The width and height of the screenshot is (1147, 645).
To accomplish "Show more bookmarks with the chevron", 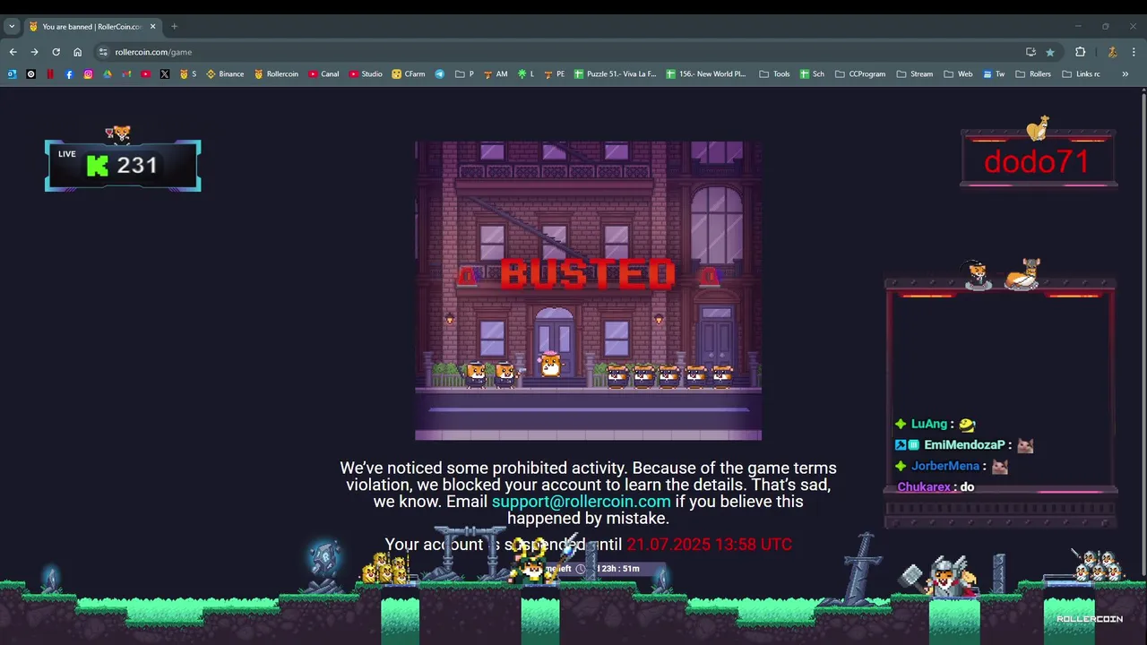I will click(x=1125, y=74).
